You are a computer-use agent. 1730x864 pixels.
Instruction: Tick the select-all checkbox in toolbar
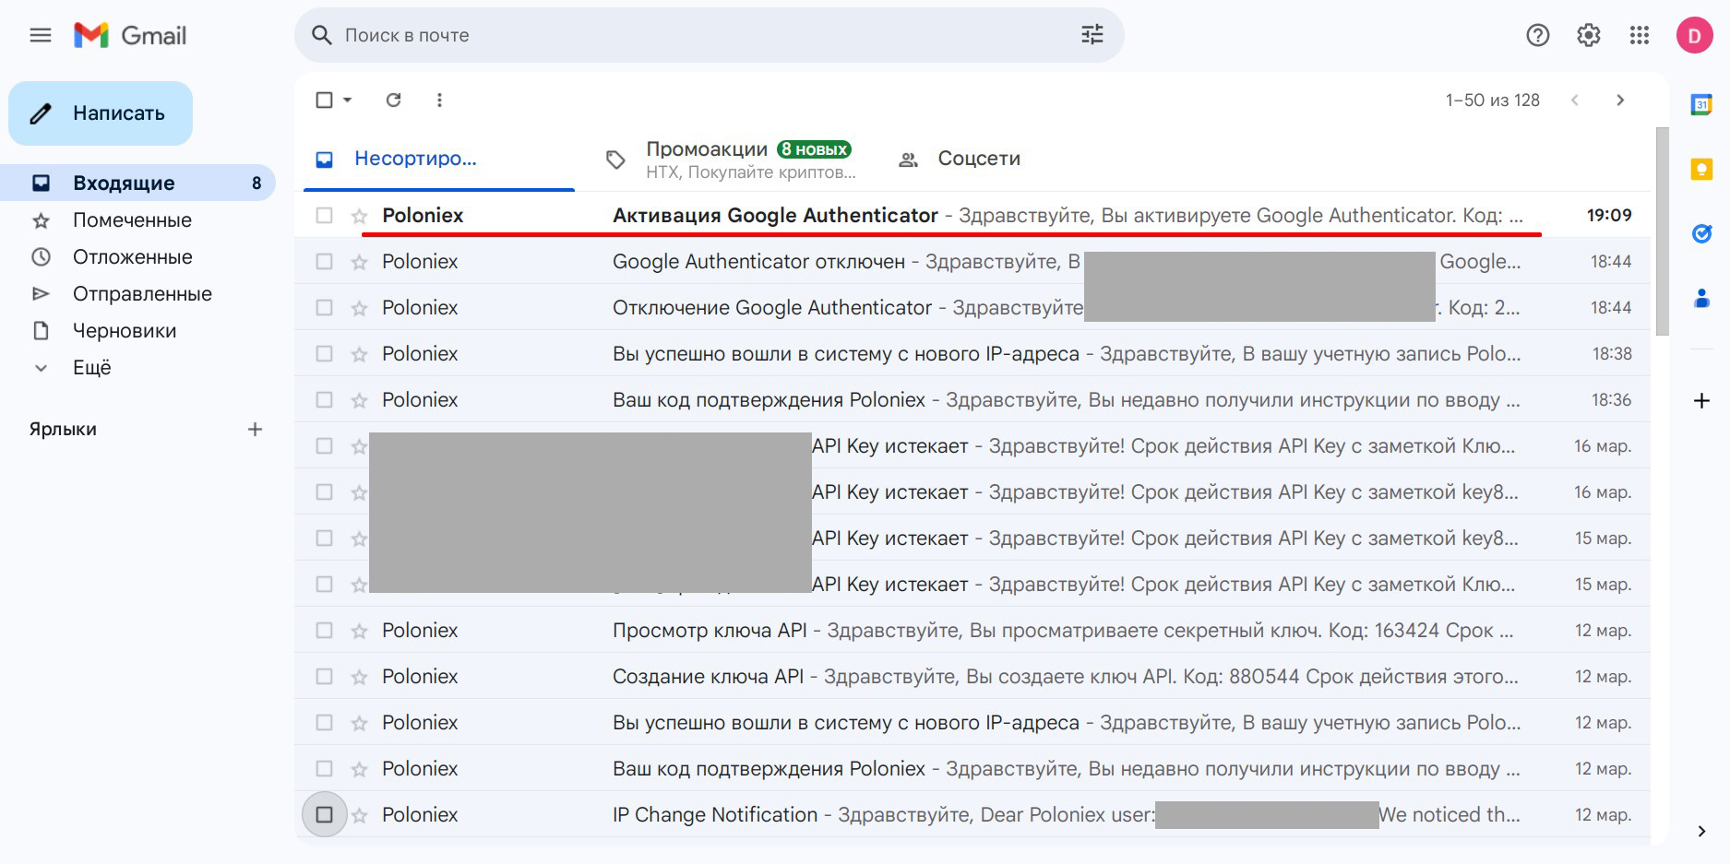tap(324, 100)
